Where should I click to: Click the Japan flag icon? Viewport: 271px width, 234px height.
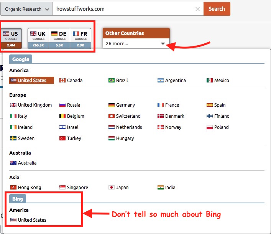112,188
